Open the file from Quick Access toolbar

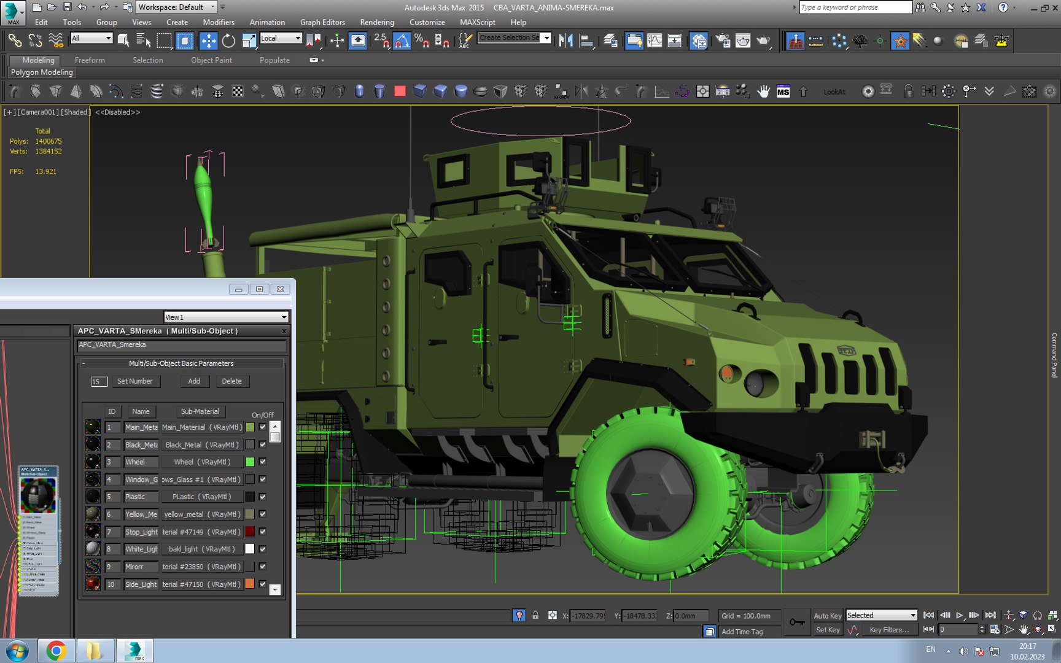click(x=52, y=7)
